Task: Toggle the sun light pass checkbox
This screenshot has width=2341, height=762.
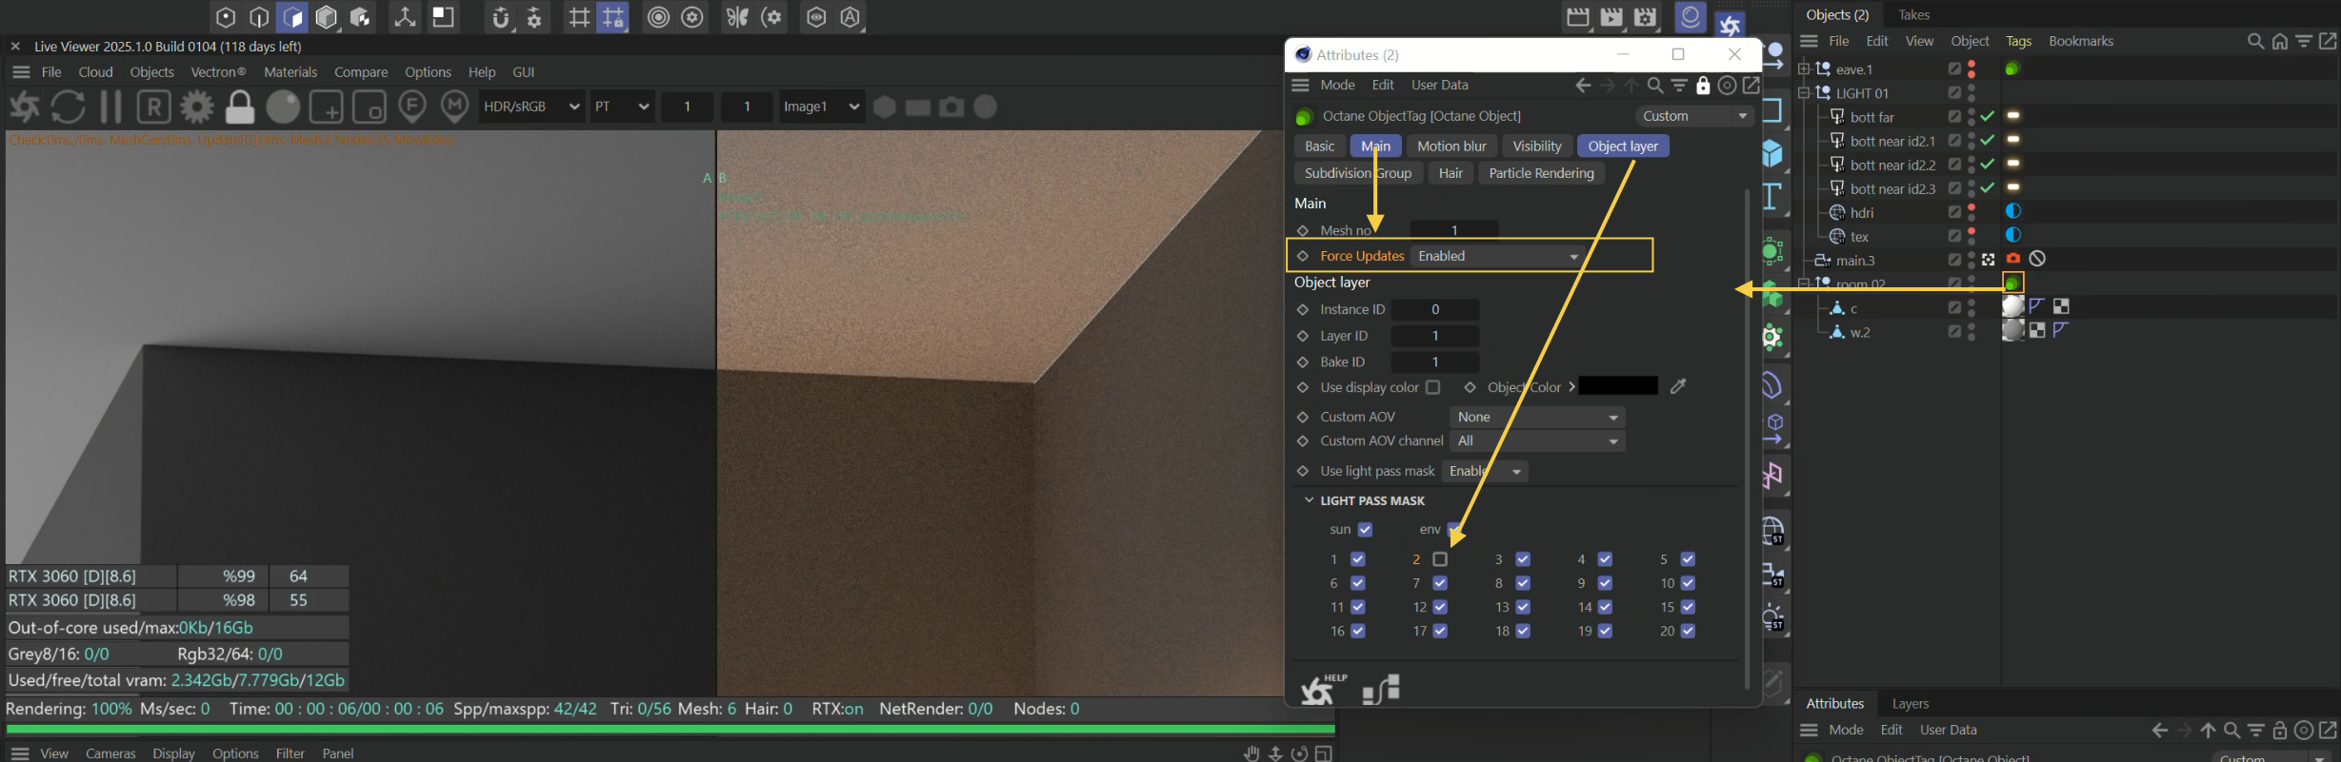Action: click(x=1365, y=530)
